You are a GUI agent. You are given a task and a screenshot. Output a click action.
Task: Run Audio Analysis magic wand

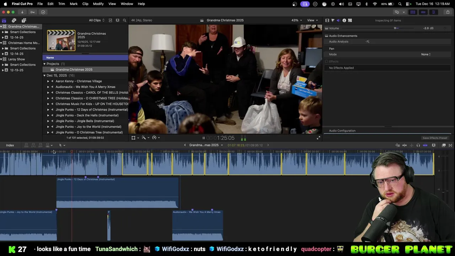368,42
